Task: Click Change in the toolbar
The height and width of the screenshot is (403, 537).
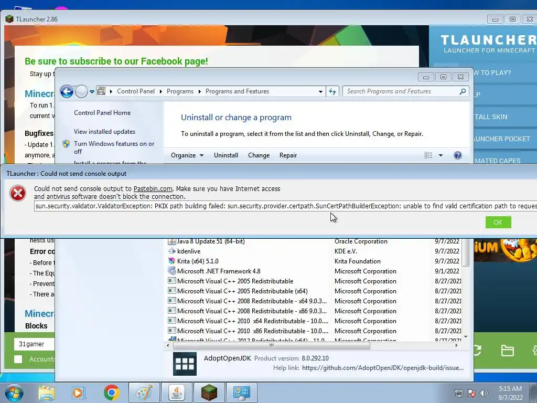Action: pyautogui.click(x=259, y=155)
